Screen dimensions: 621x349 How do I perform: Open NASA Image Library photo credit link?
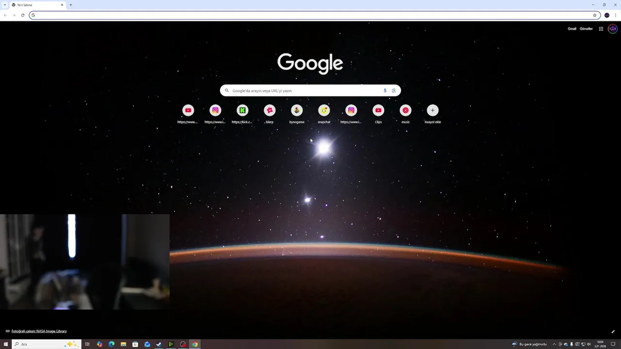[39, 331]
